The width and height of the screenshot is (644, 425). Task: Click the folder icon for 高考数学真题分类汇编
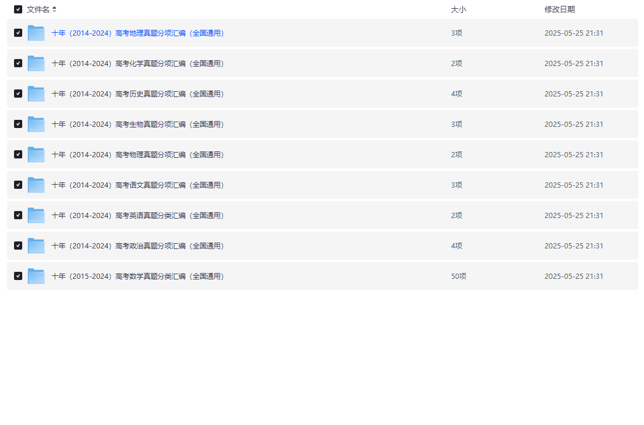click(36, 277)
